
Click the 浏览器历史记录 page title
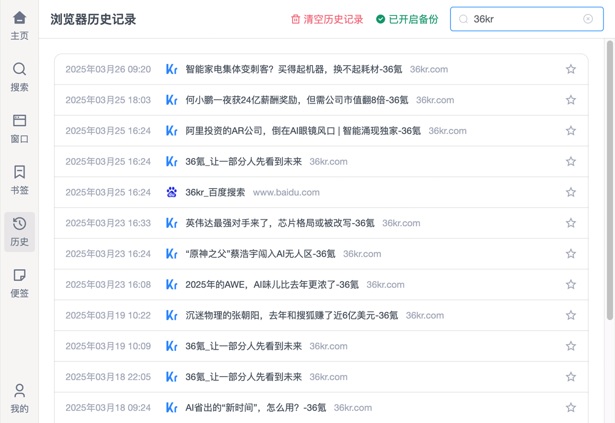93,19
